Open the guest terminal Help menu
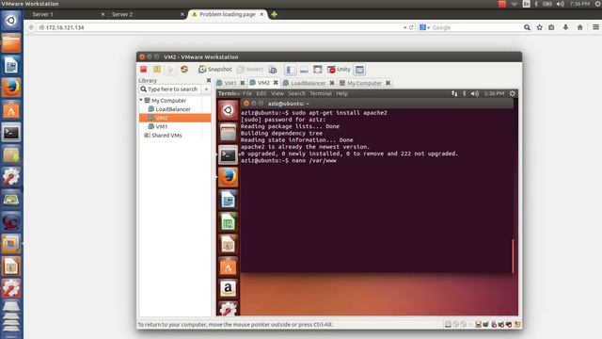 pyautogui.click(x=341, y=93)
